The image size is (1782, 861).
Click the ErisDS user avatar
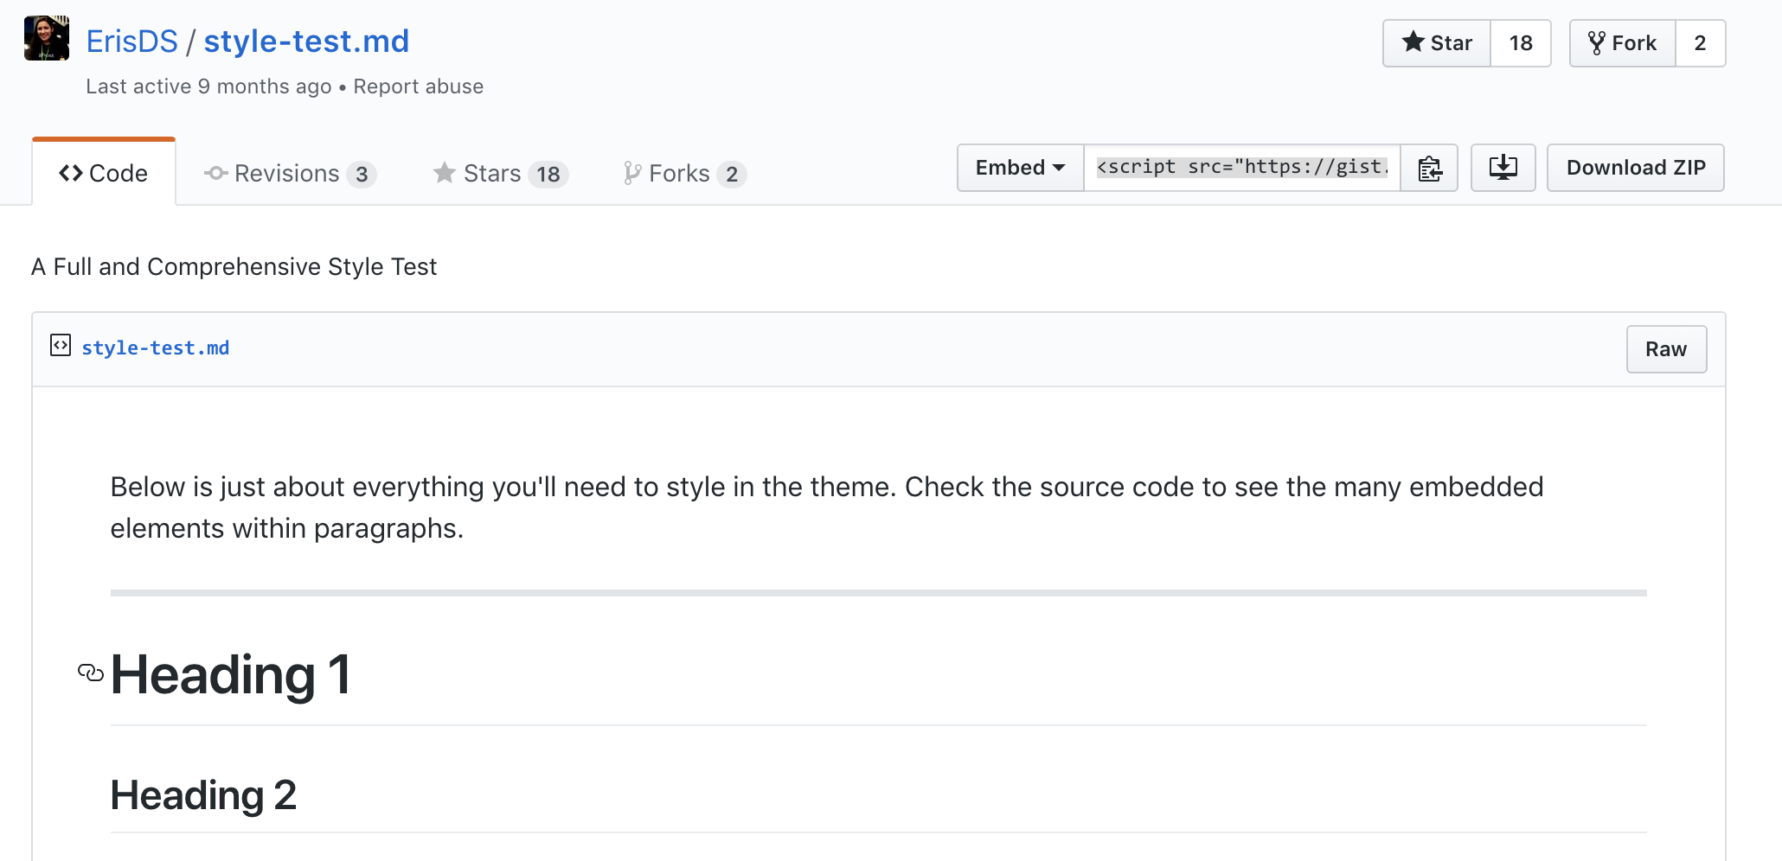pyautogui.click(x=47, y=38)
